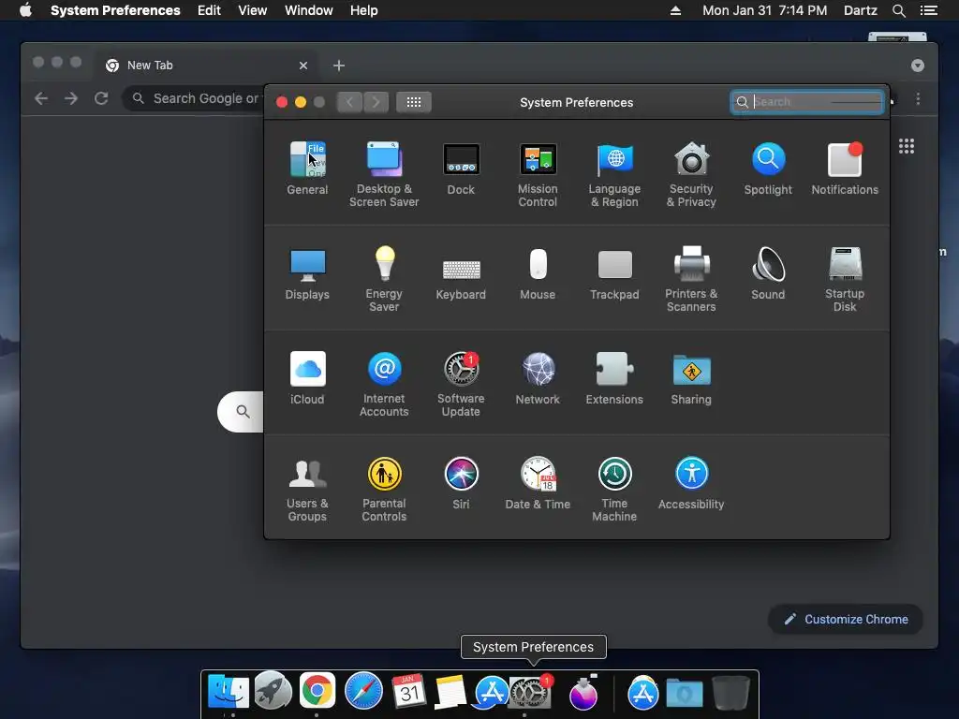
Task: Open the General preferences pane
Action: (x=307, y=169)
